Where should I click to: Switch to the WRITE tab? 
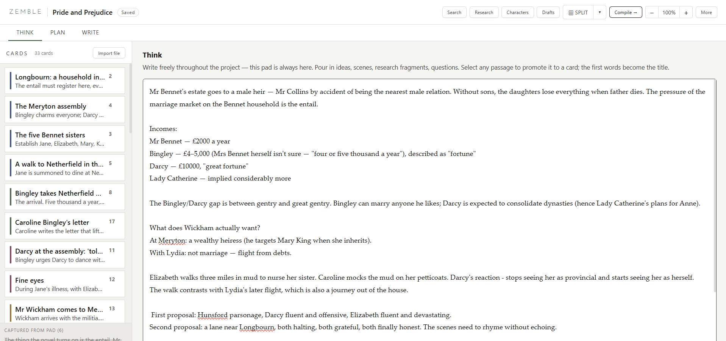[91, 33]
